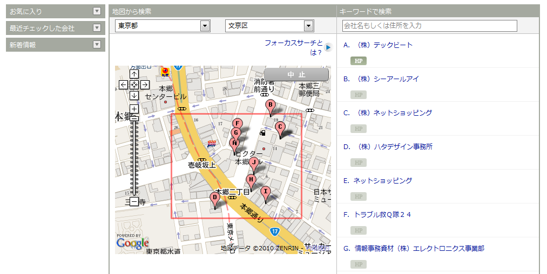
Task: Open D. (株)ハタデザイン事務所 link
Action: 388,147
